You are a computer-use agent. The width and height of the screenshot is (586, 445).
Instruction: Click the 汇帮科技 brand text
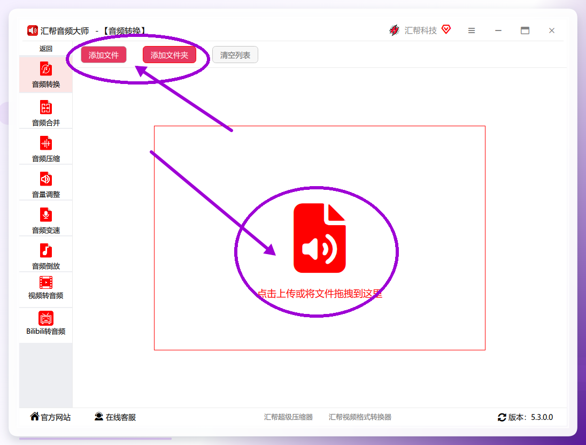[x=420, y=30]
